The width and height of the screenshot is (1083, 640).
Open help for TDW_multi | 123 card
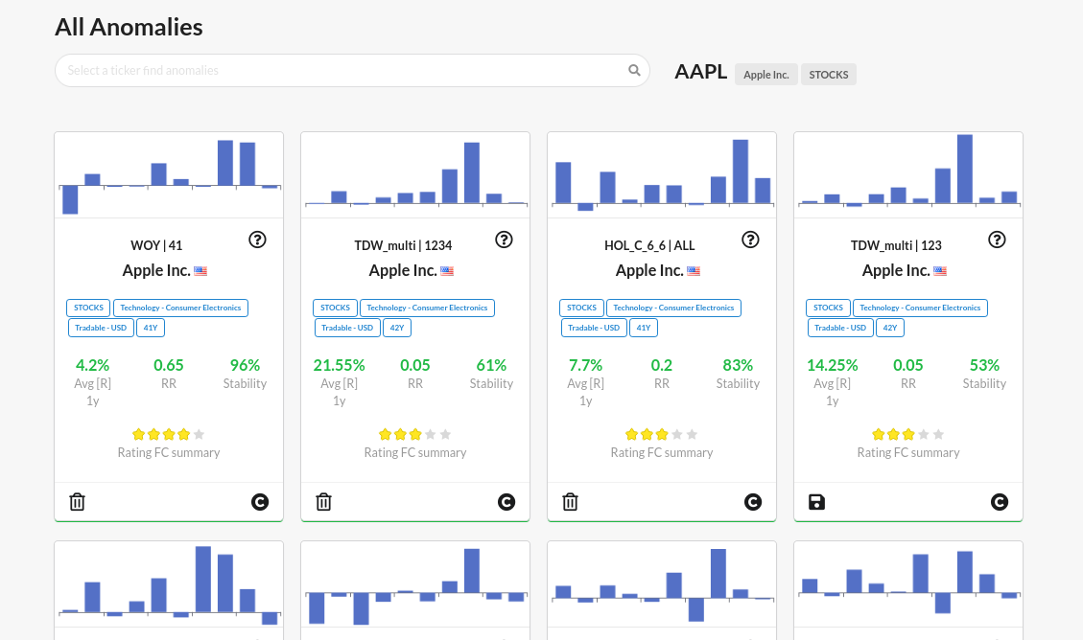998,240
